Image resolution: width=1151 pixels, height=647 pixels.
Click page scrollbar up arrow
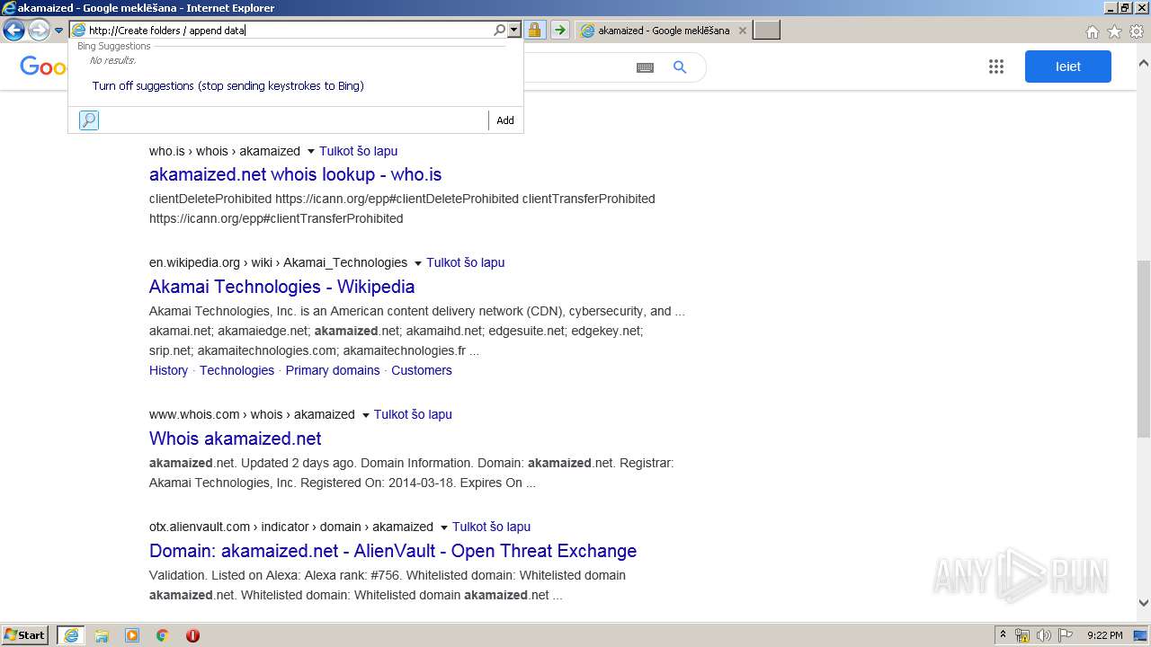click(1144, 64)
